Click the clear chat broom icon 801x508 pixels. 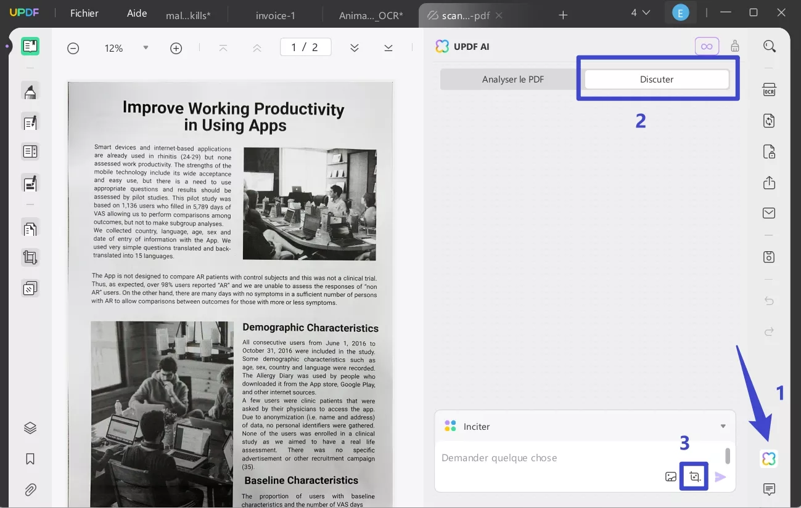[735, 46]
